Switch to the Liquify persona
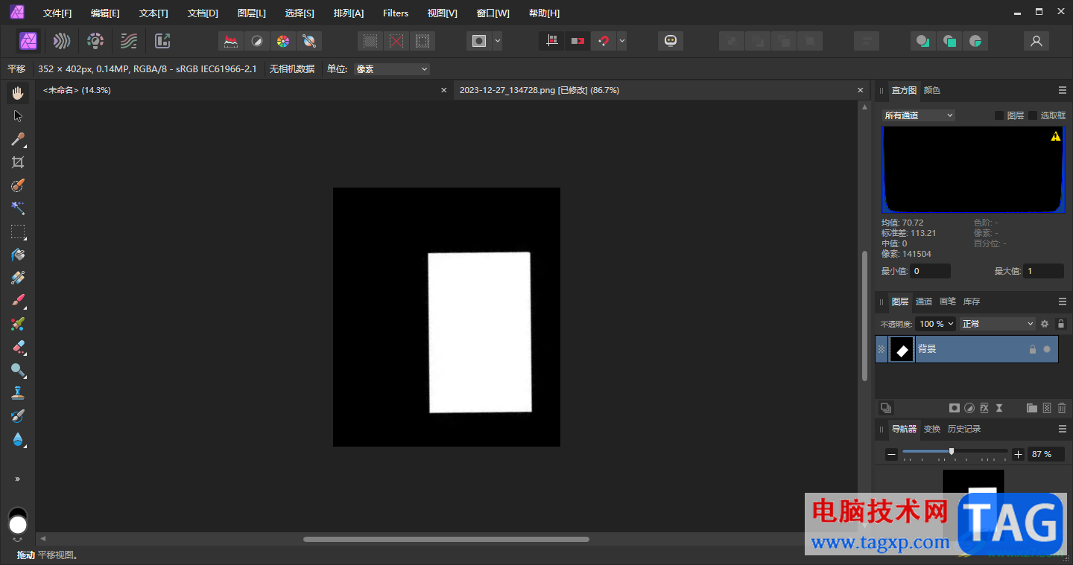 pyautogui.click(x=62, y=41)
